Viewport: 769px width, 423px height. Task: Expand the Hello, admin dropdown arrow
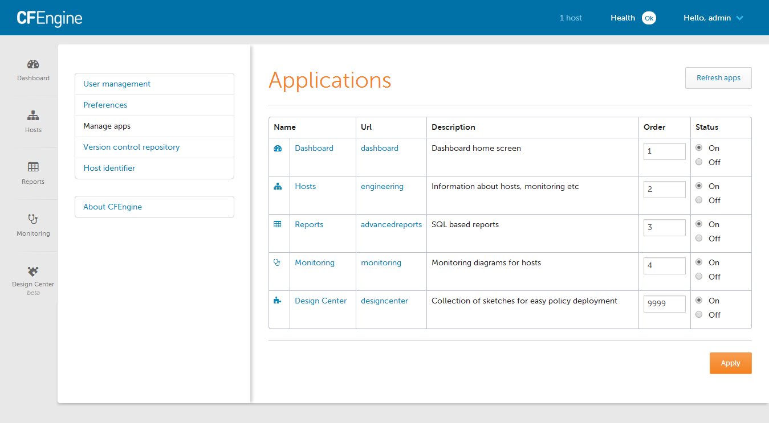tap(740, 18)
